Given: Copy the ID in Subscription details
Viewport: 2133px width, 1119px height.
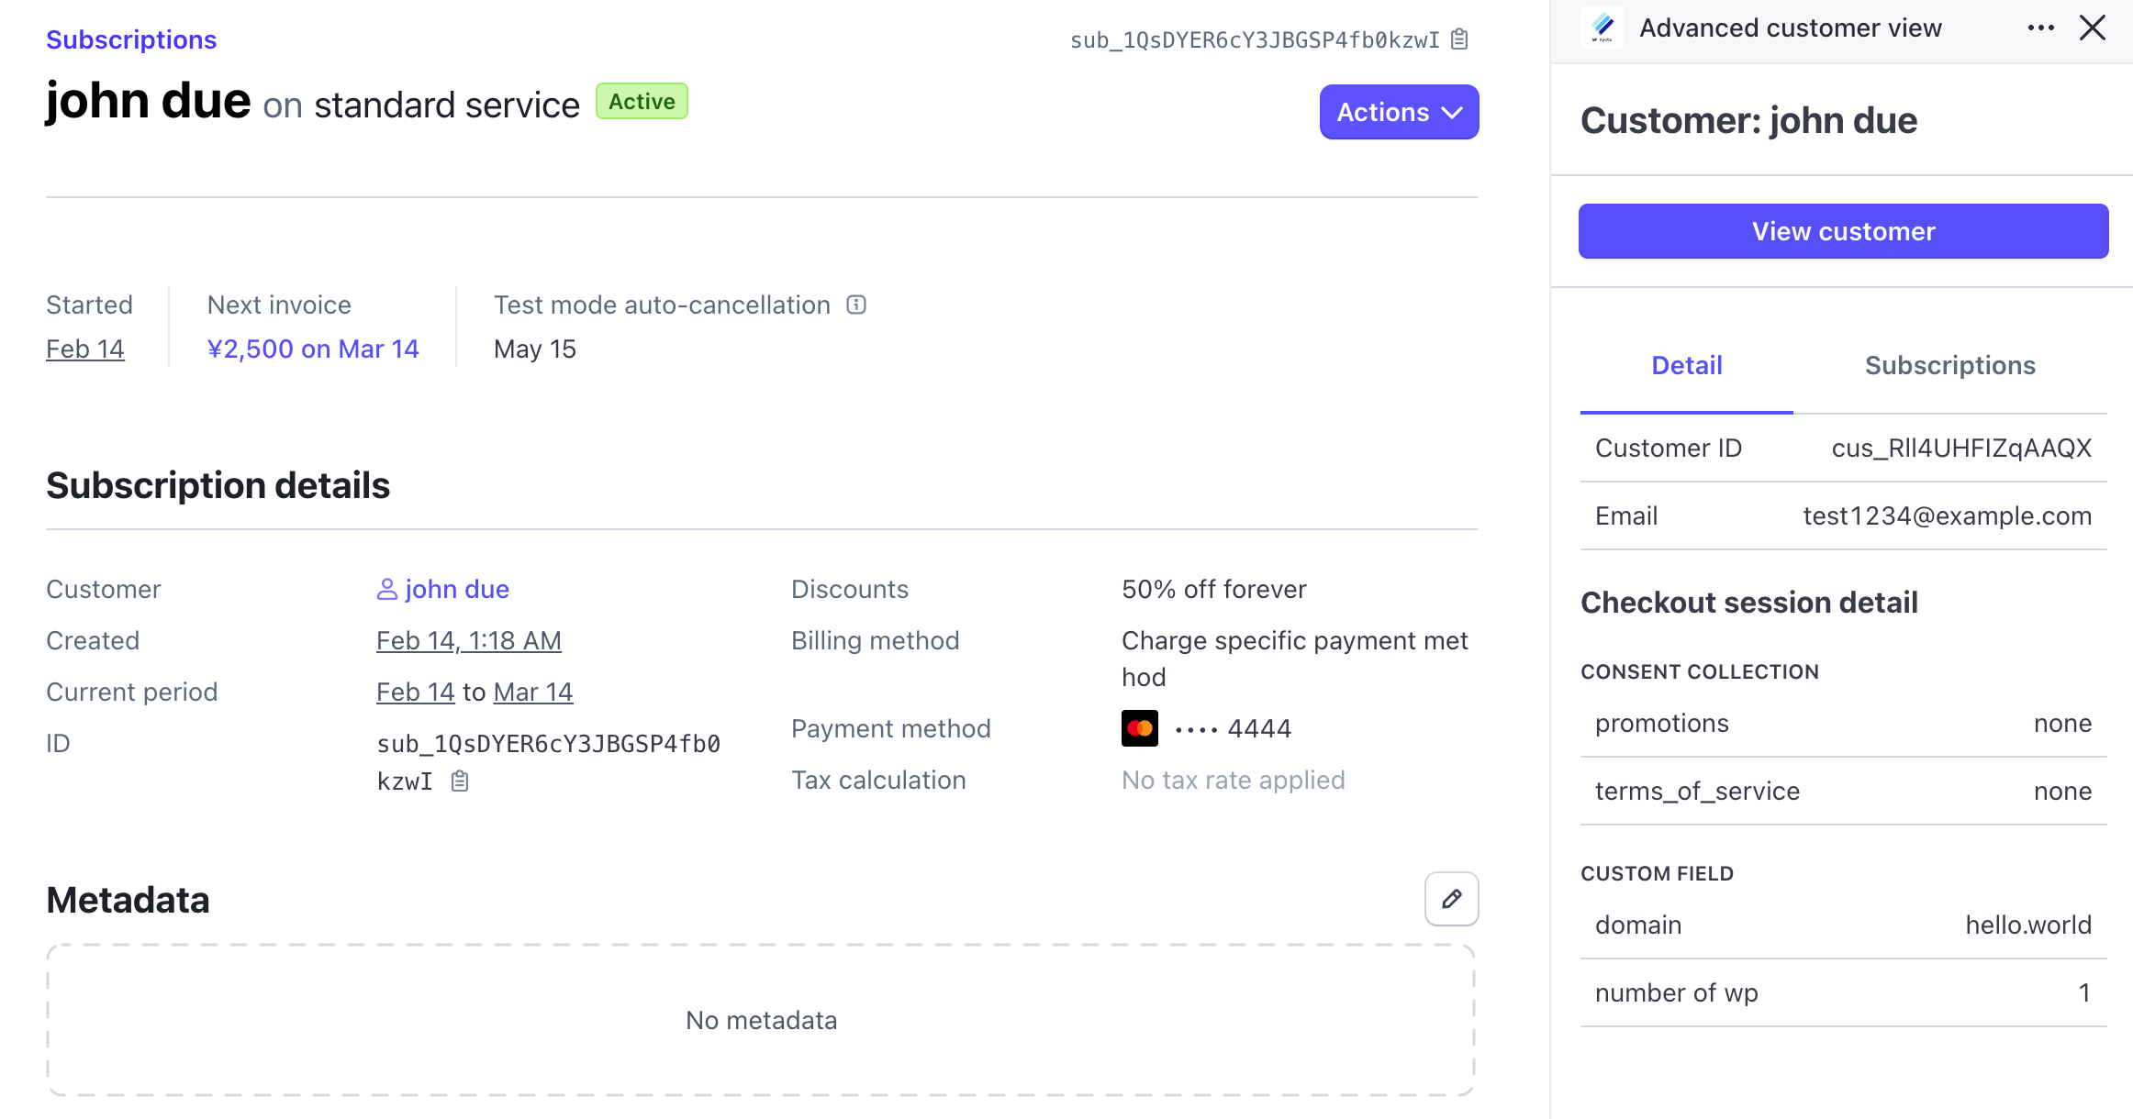Looking at the screenshot, I should point(460,781).
